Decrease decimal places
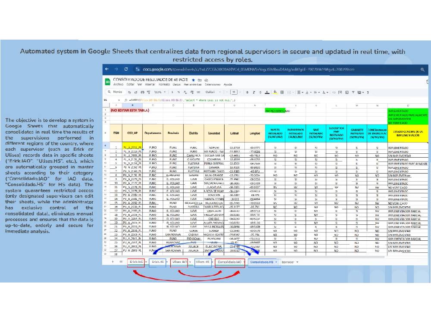The height and width of the screenshot is (323, 431). tap(185, 92)
